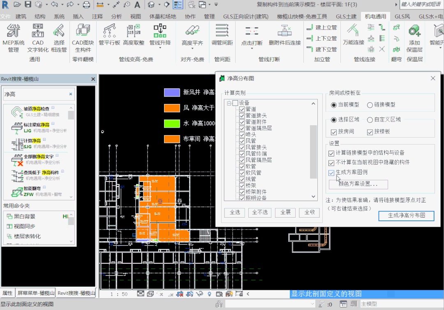
Task: Run the 建上立管 command
Action: click(x=322, y=28)
